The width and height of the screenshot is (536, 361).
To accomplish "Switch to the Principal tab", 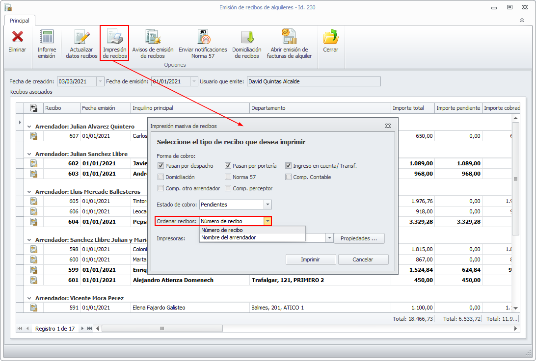I will (20, 21).
